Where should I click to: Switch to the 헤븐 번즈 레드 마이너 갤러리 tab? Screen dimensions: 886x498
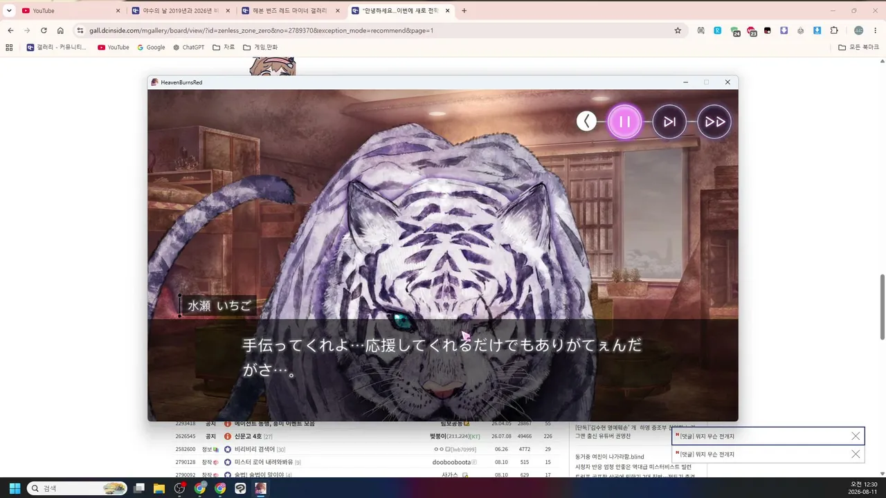(291, 10)
